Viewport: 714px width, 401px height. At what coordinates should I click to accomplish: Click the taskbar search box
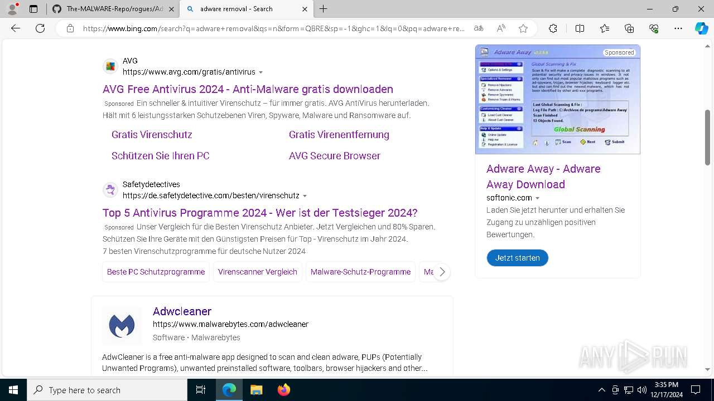point(107,390)
